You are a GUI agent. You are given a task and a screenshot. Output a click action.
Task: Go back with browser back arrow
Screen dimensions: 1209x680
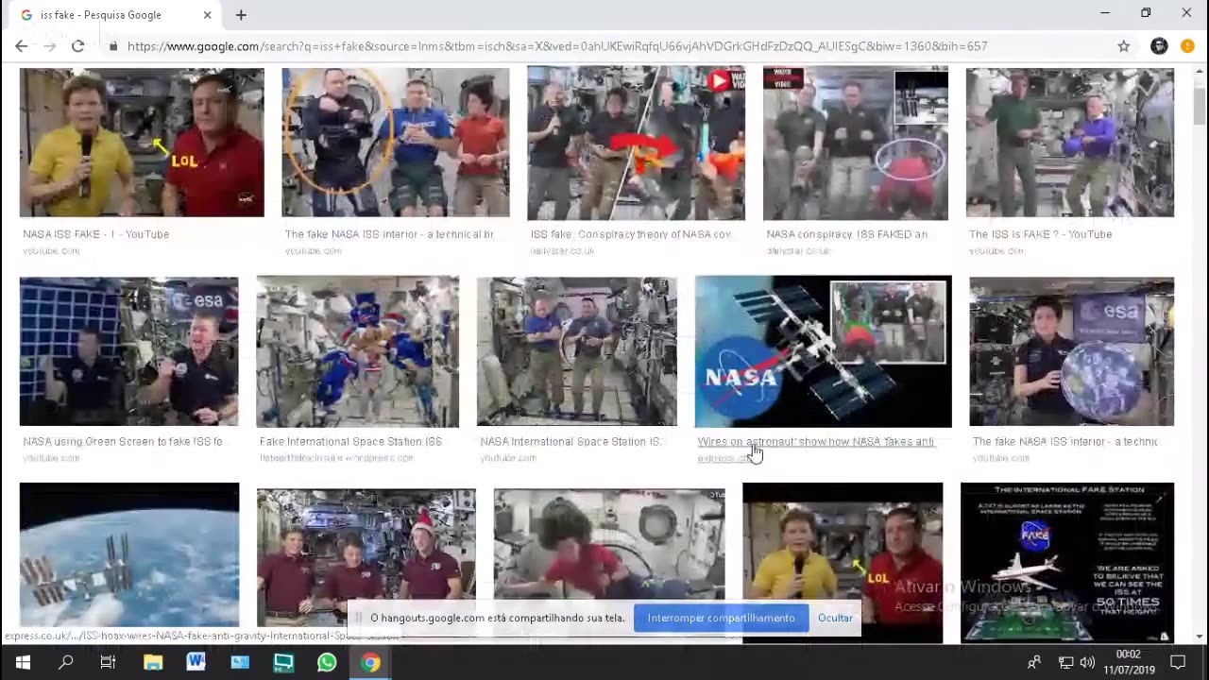click(x=21, y=46)
